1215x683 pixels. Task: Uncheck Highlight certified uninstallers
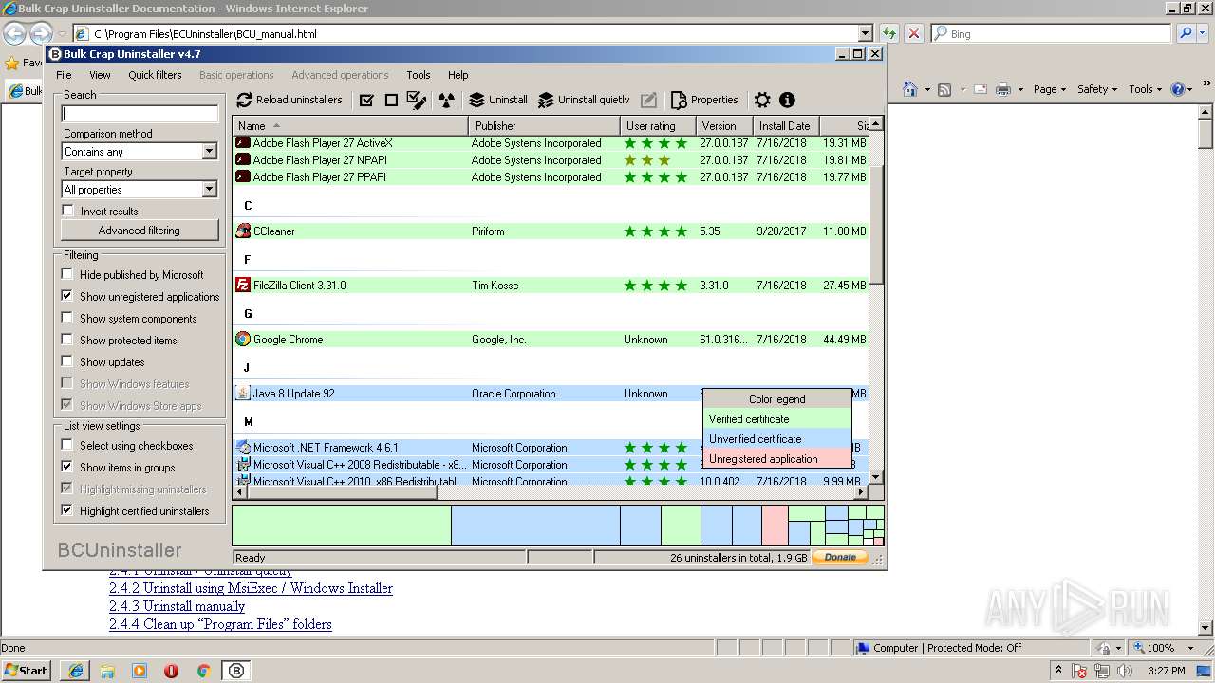click(x=67, y=510)
